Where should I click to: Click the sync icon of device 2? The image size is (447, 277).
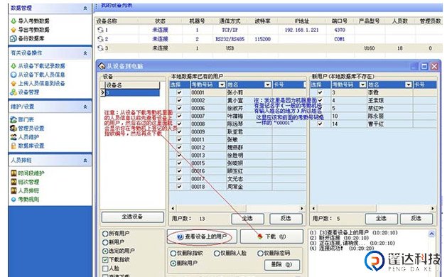100,39
